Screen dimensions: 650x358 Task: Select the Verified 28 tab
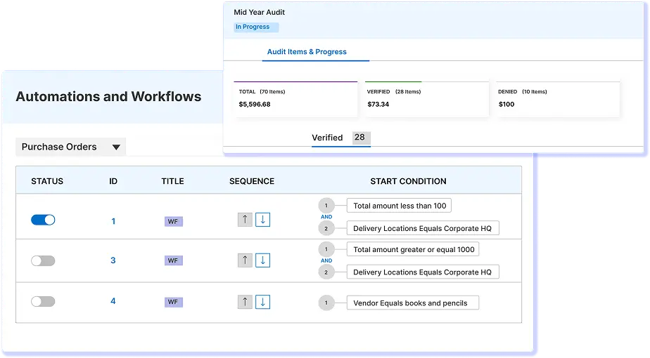click(340, 138)
